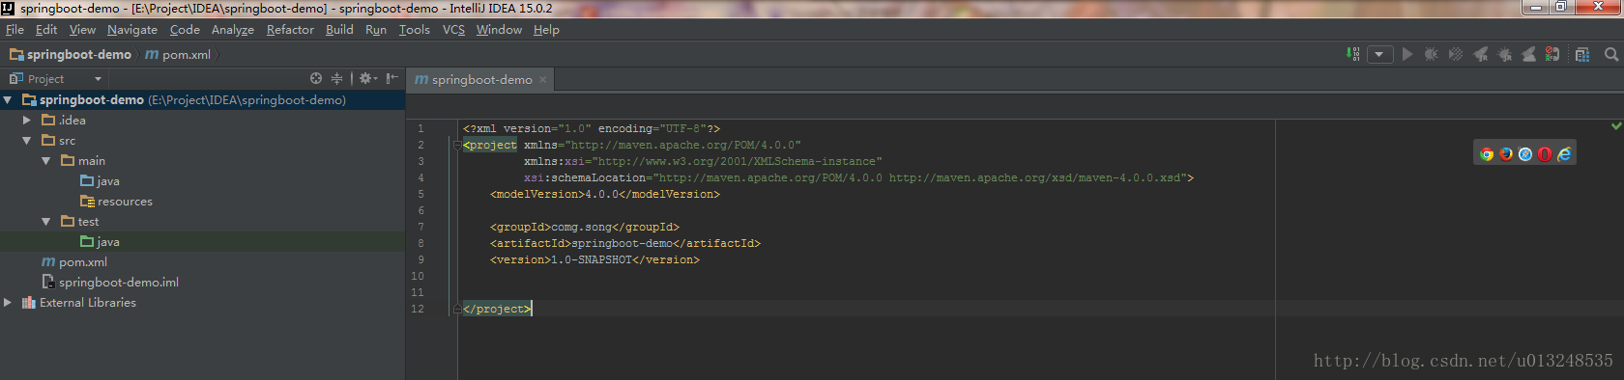Click the Debug bug icon
The height and width of the screenshot is (380, 1624).
(x=1432, y=54)
